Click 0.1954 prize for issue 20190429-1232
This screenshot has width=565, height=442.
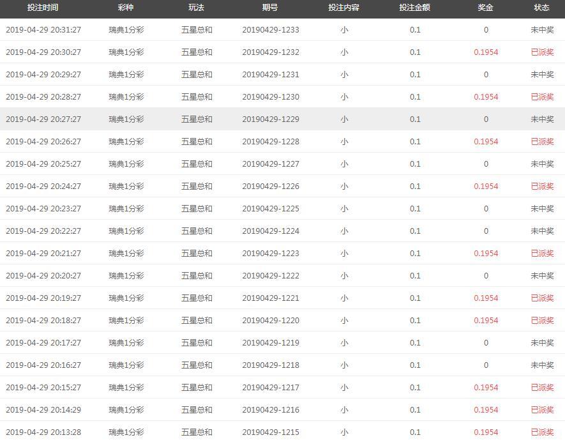tap(486, 52)
